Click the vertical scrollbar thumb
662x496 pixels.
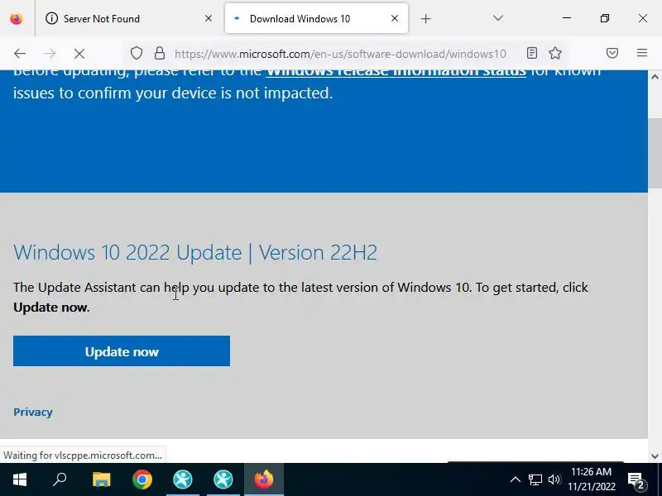click(655, 153)
